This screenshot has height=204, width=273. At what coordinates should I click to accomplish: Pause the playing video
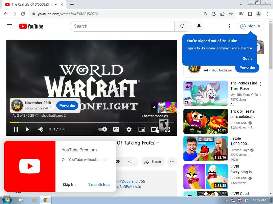coord(16,129)
